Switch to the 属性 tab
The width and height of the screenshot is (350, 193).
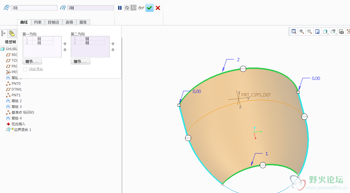83,22
